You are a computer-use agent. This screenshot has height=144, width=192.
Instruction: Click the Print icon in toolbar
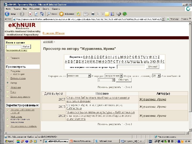tap(93, 14)
